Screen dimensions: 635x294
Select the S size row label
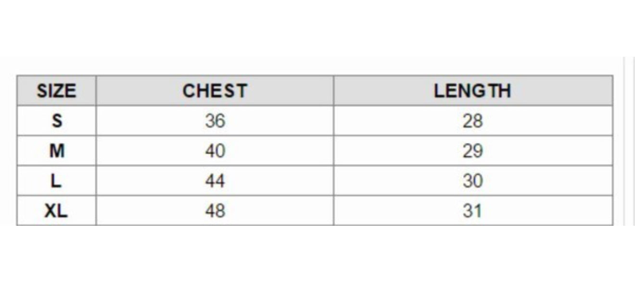[x=57, y=121]
